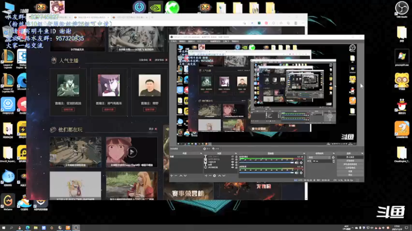Click the 更多 link beside 他们都在玩
The width and height of the screenshot is (412, 231).
(152, 129)
